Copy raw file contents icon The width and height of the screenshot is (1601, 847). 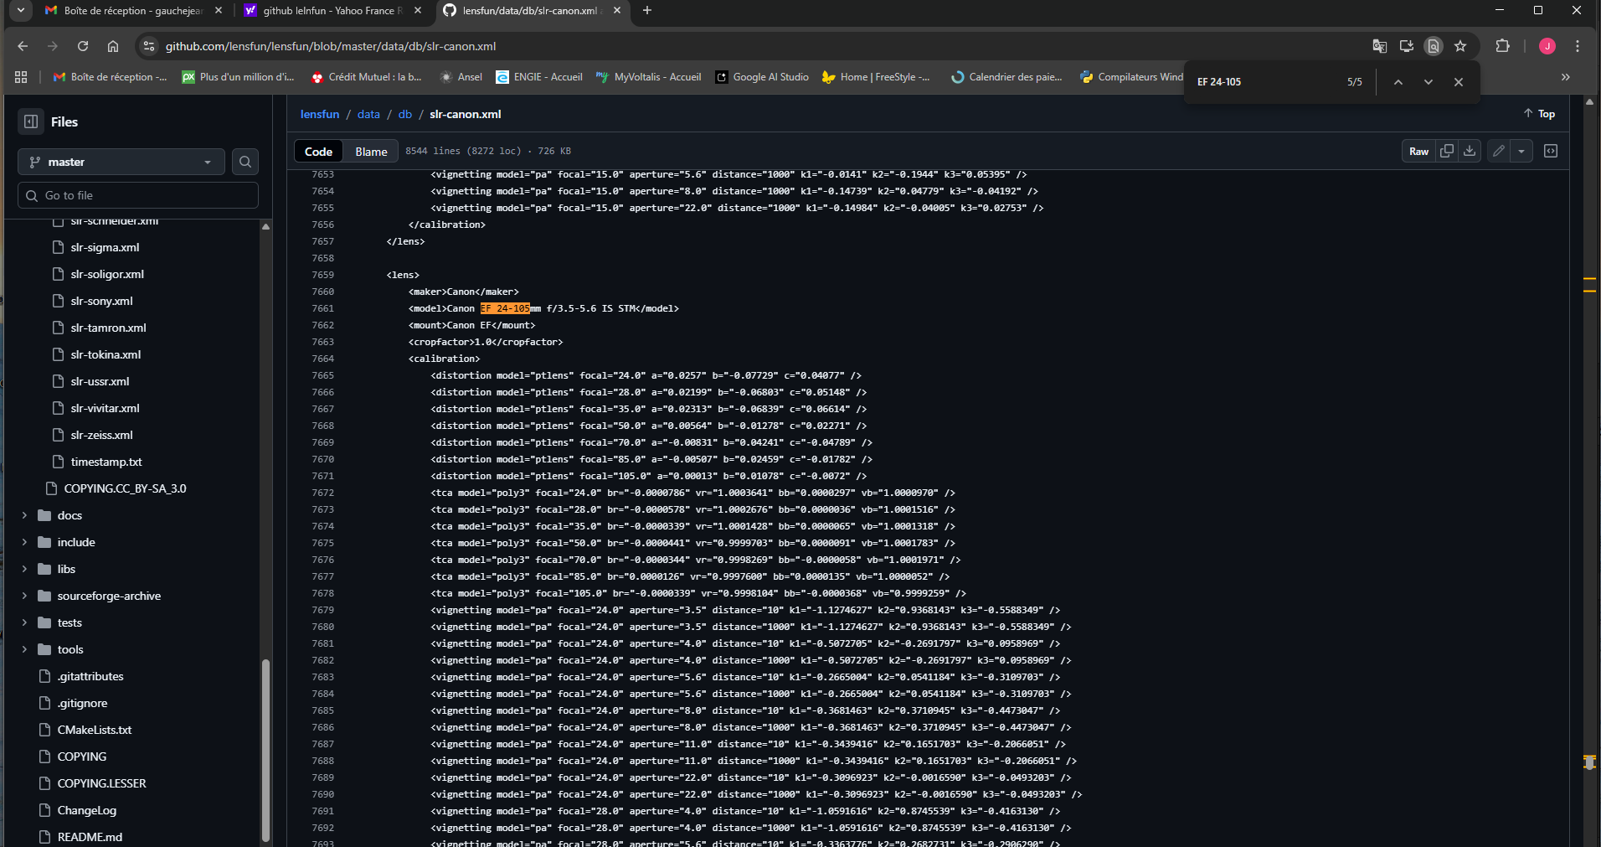click(1446, 151)
